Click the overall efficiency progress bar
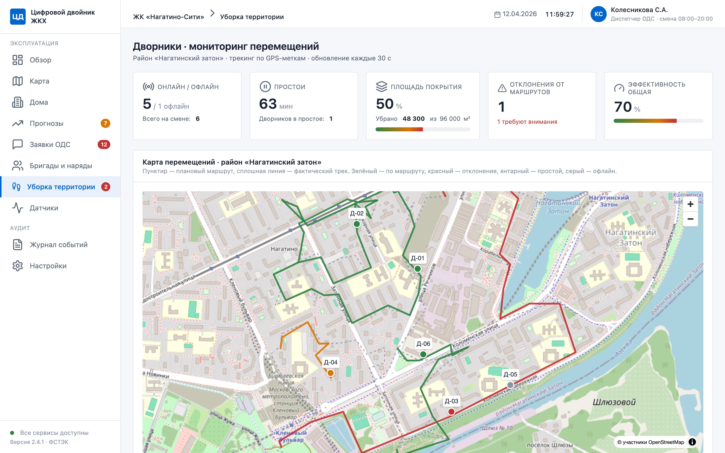 [x=658, y=121]
